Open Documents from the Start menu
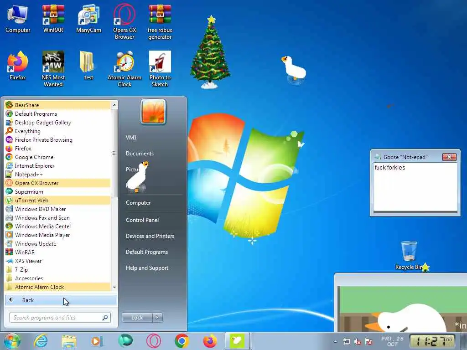 click(140, 154)
